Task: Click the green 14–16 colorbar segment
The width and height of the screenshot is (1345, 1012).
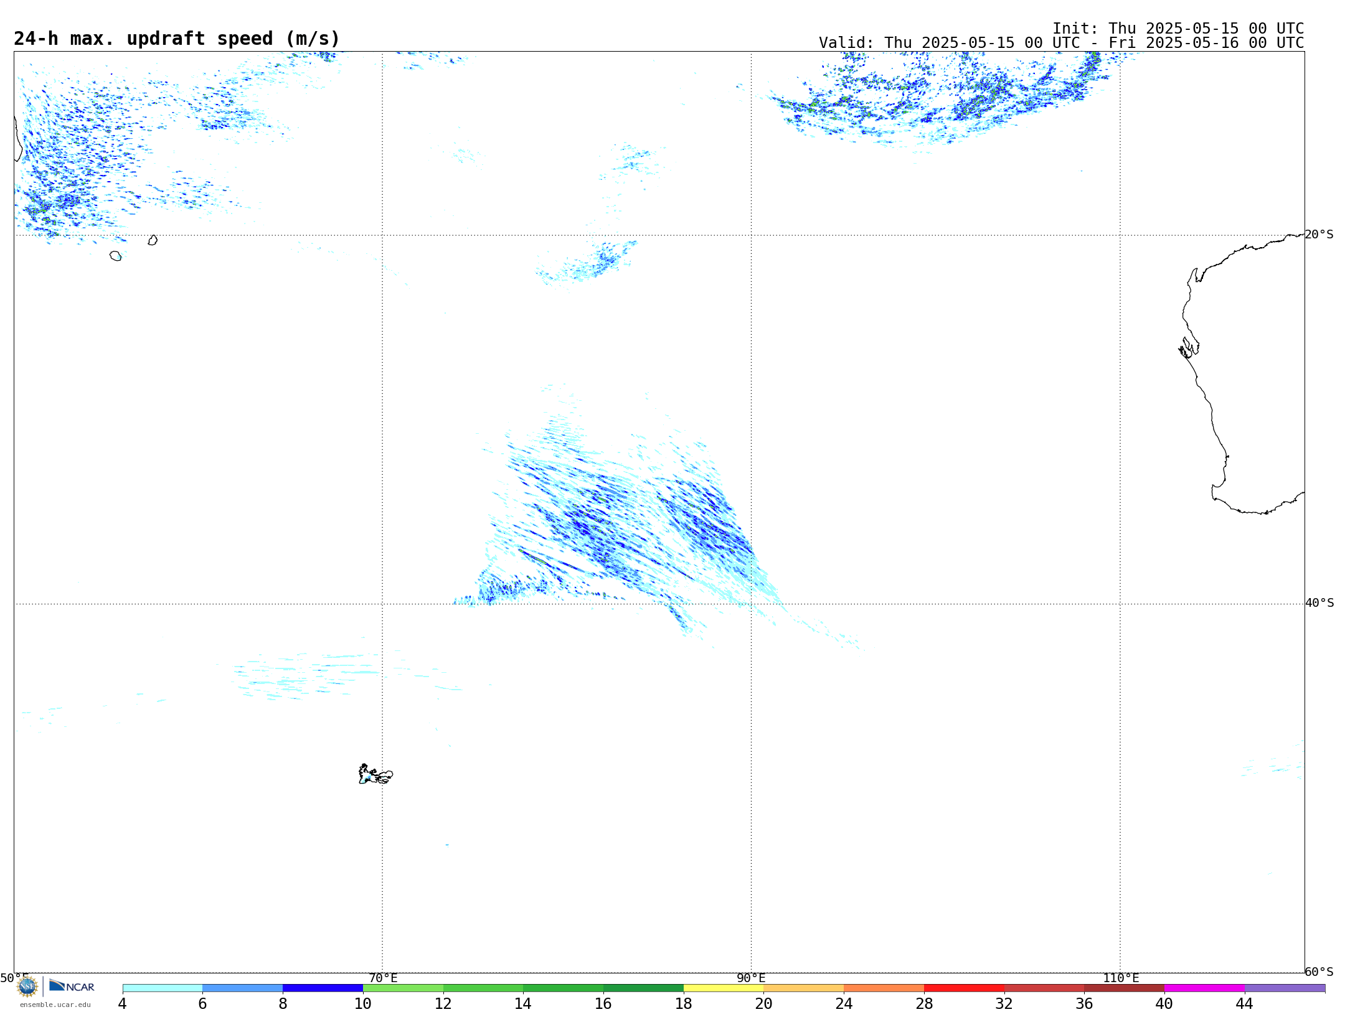Action: pyautogui.click(x=564, y=988)
